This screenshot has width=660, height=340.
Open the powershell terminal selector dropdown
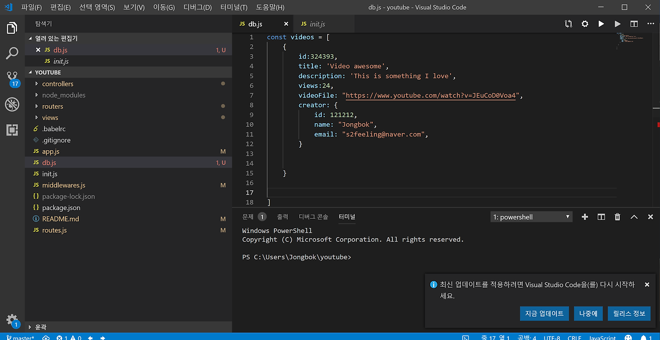coord(531,217)
